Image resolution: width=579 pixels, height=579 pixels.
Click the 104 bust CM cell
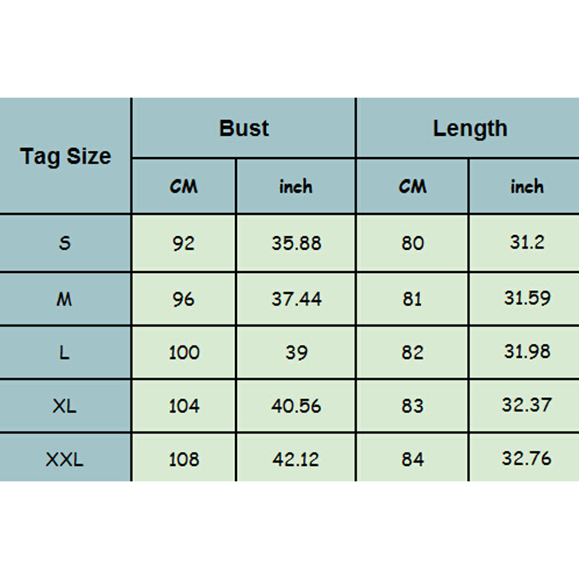tap(184, 406)
